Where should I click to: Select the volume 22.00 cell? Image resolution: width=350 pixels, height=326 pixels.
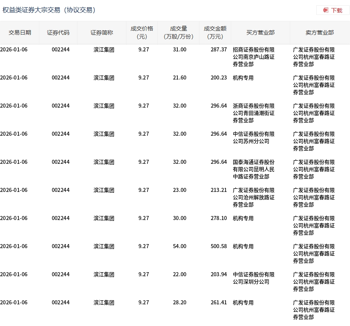(x=179, y=275)
